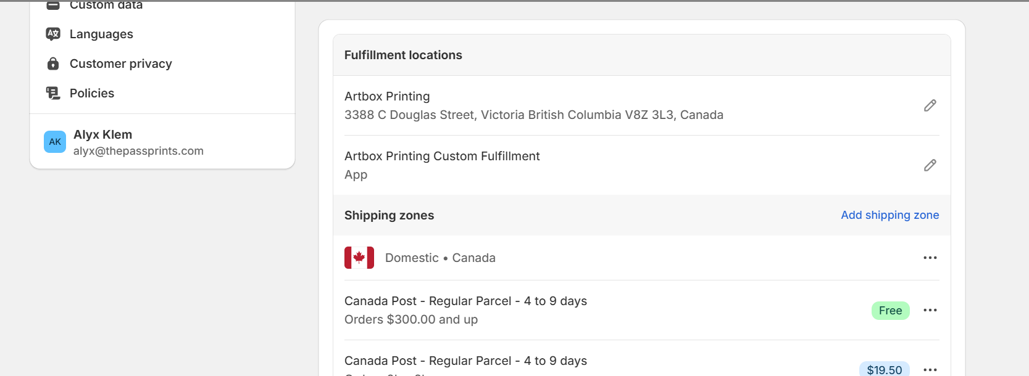Click the Policies icon in the sidebar
1029x376 pixels.
click(53, 93)
